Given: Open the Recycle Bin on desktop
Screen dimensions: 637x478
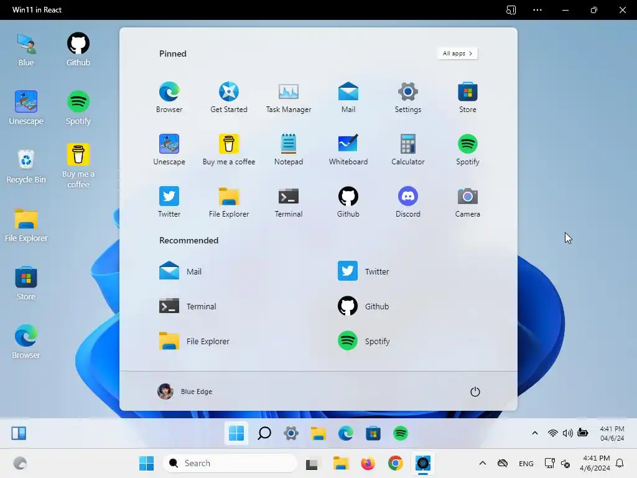Looking at the screenshot, I should (26, 167).
